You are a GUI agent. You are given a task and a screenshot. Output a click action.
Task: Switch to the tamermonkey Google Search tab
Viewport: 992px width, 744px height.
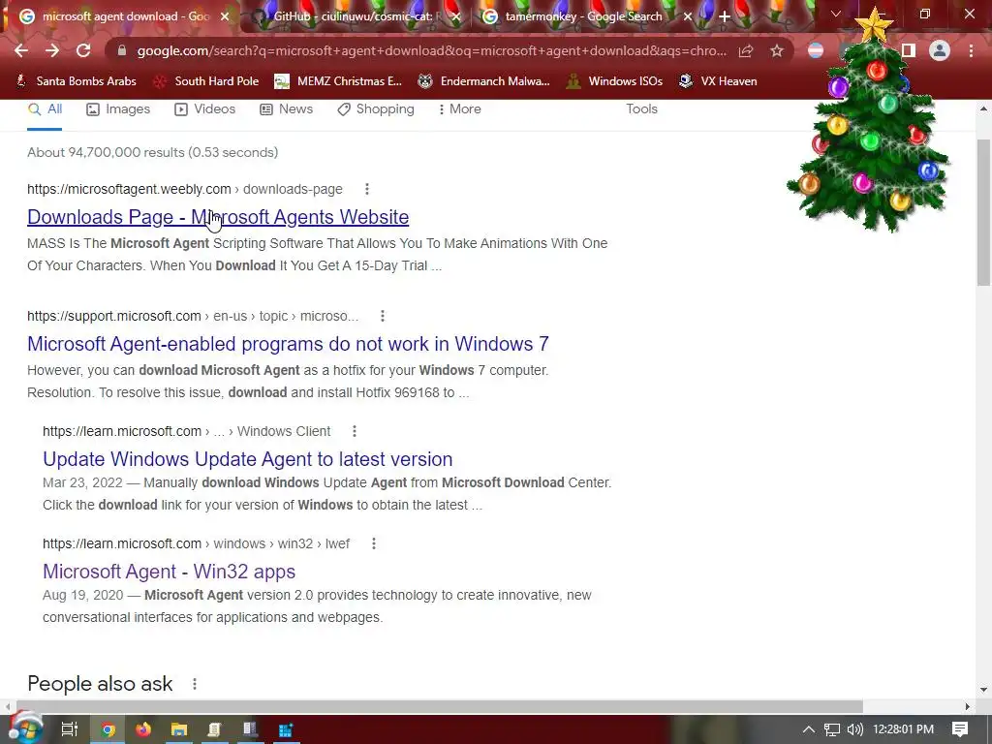583,16
